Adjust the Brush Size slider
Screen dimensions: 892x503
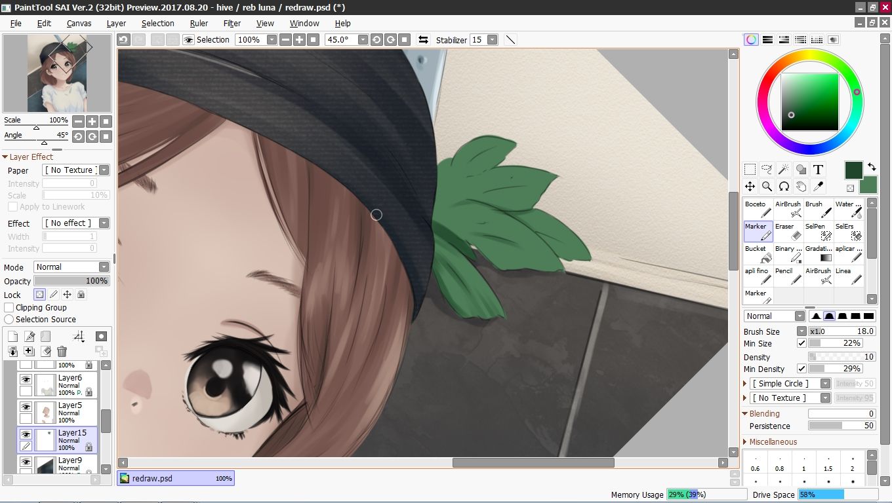tap(842, 331)
